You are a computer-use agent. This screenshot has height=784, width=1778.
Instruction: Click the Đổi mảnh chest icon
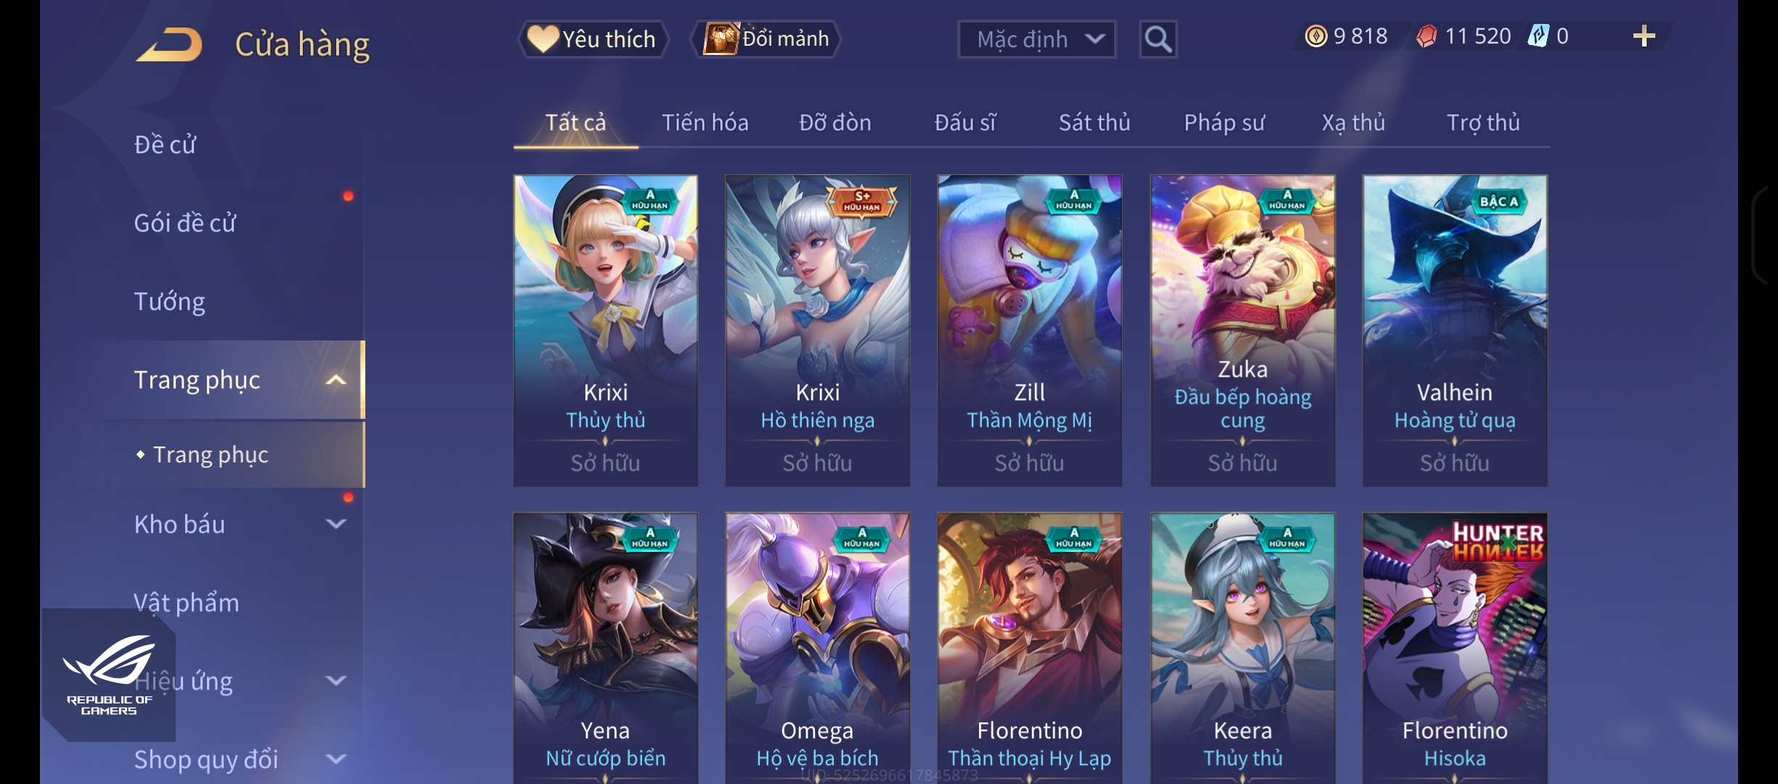click(721, 38)
